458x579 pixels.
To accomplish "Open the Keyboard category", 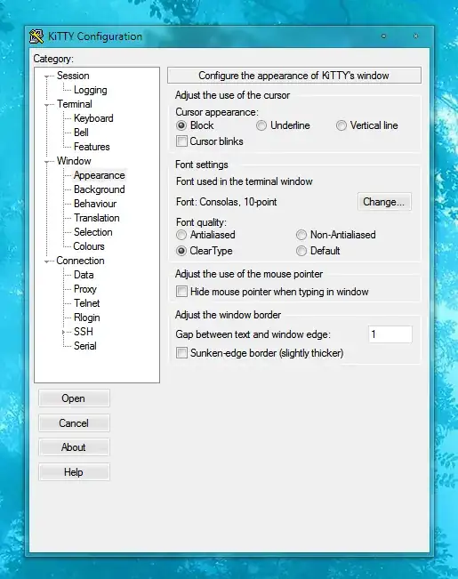I will coord(93,118).
